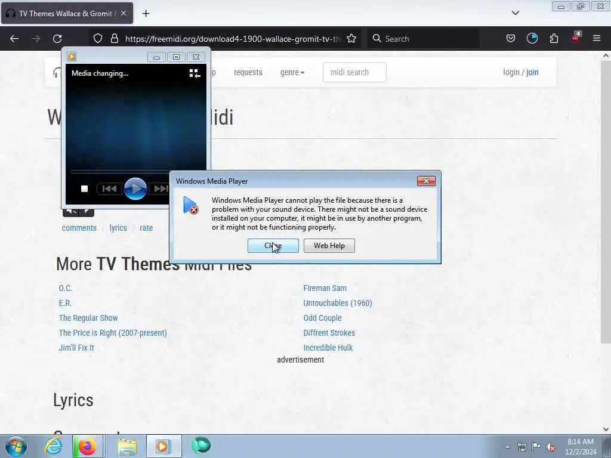This screenshot has width=611, height=458.
Task: Click muted volume tray icon
Action: (551, 447)
